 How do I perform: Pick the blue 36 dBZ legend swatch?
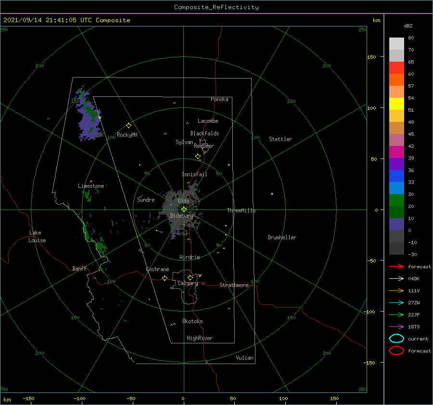pyautogui.click(x=396, y=176)
